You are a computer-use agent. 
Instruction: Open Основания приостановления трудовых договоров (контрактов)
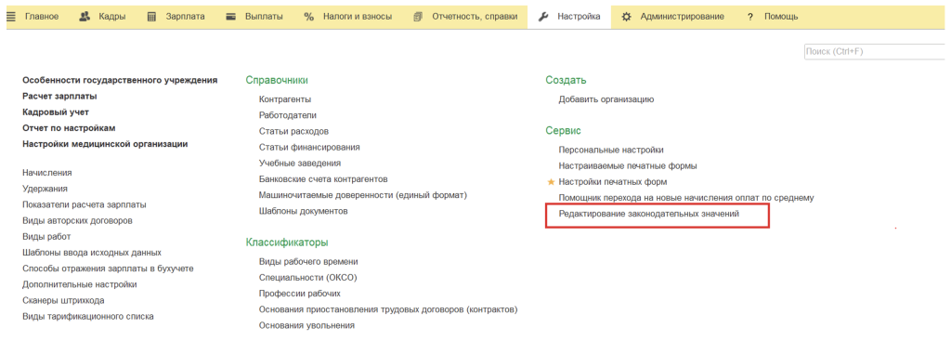388,309
